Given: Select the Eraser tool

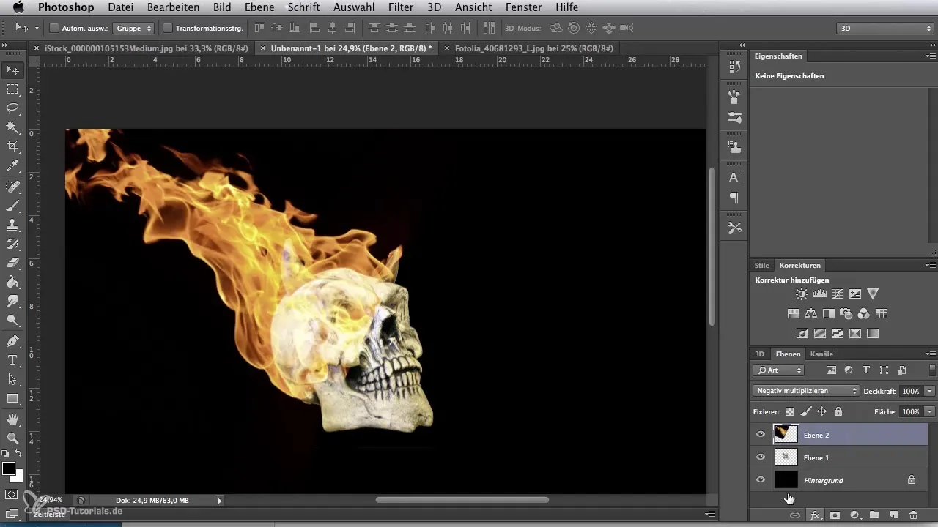Looking at the screenshot, I should (x=12, y=263).
